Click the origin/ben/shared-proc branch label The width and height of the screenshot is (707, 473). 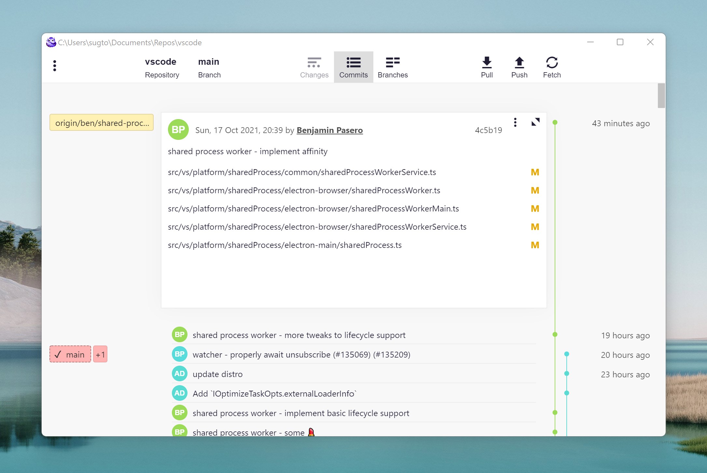pos(102,123)
